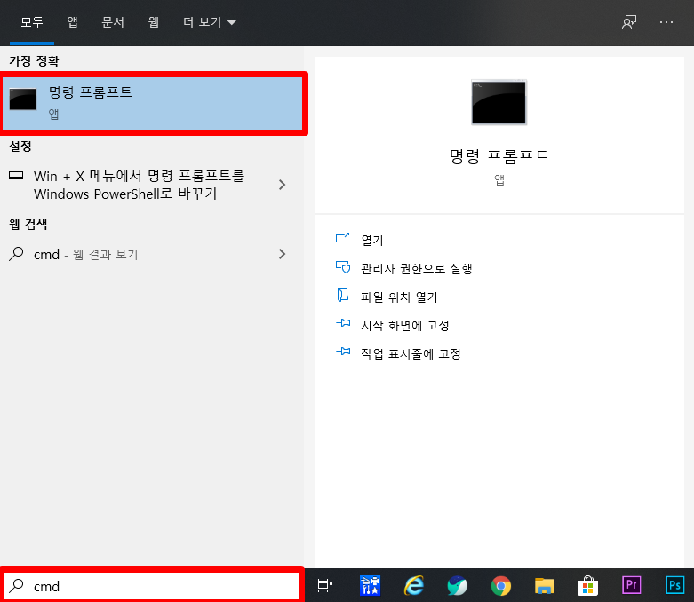694x602 pixels.
Task: Click the 명령 프롬프트 title in preview pane
Action: (499, 156)
